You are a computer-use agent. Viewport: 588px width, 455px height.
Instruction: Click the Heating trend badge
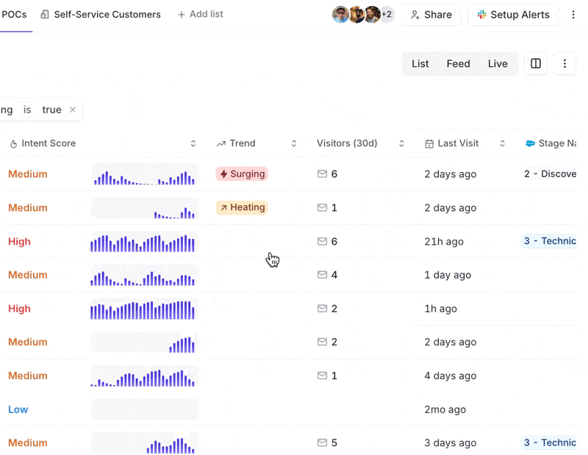pyautogui.click(x=242, y=207)
